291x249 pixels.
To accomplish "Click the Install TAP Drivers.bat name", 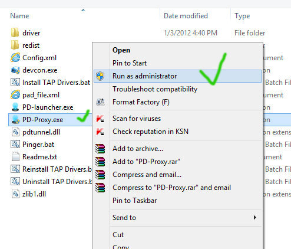I will pyautogui.click(x=57, y=83).
